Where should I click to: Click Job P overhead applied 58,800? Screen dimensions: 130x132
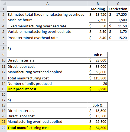pos(98,72)
